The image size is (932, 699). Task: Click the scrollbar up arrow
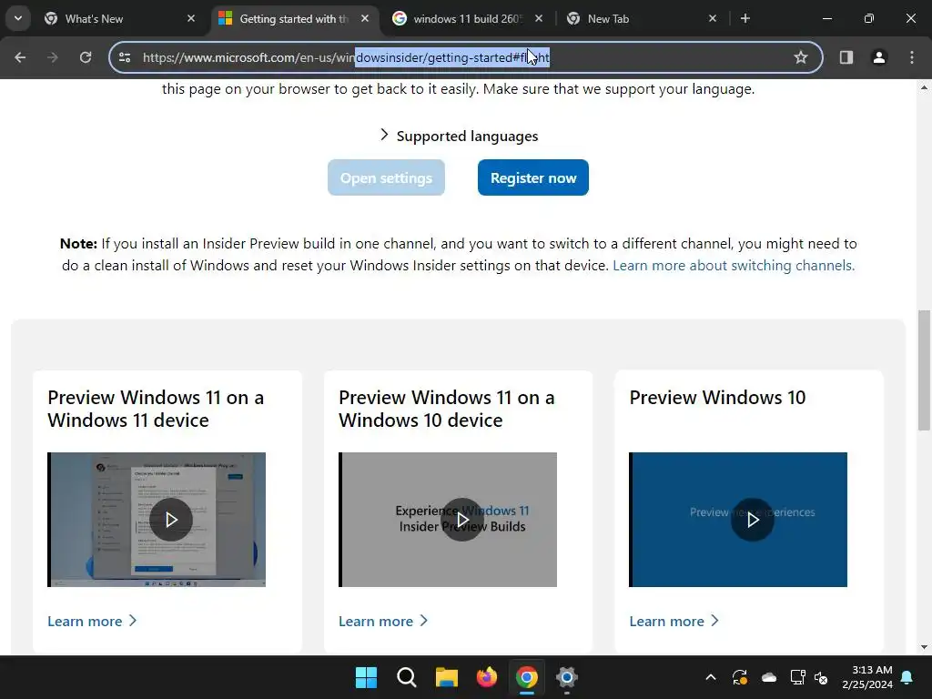(924, 87)
